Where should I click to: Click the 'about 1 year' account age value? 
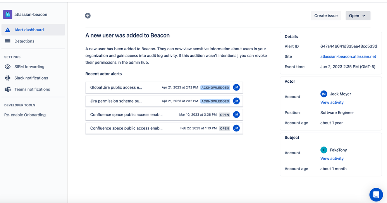tap(332, 123)
